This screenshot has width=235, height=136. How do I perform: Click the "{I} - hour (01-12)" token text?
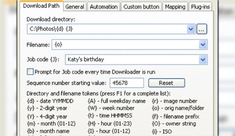click(x=109, y=131)
